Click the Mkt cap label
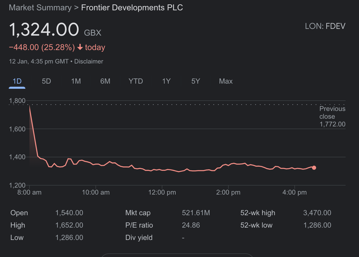Image resolution: width=359 pixels, height=257 pixels. click(x=138, y=213)
